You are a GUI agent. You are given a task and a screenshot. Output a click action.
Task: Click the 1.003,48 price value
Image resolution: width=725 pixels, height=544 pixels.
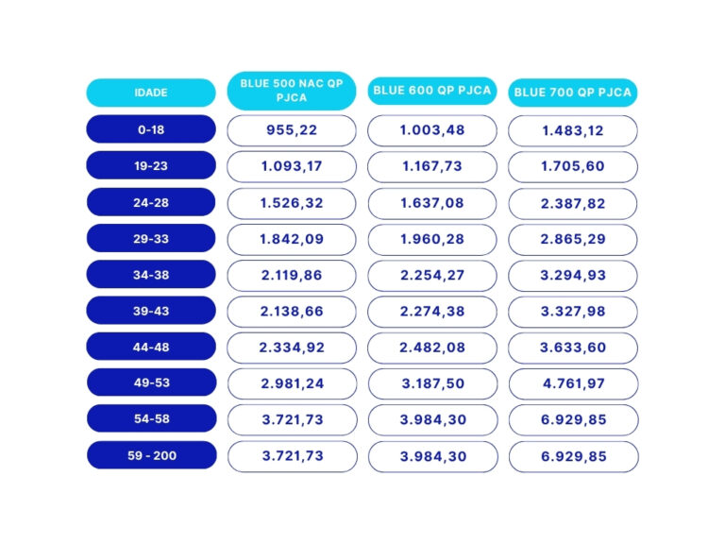432,130
